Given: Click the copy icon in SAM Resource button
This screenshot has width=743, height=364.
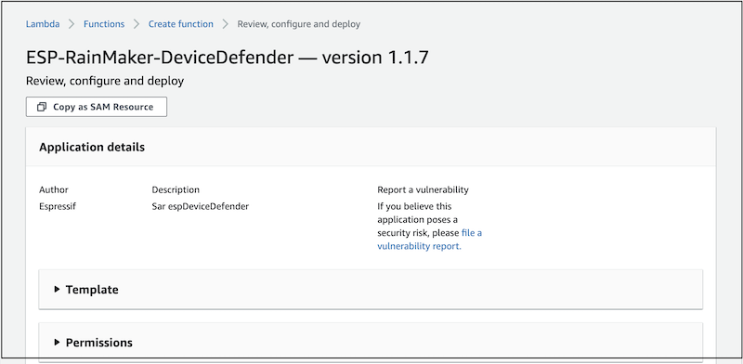Looking at the screenshot, I should point(42,107).
